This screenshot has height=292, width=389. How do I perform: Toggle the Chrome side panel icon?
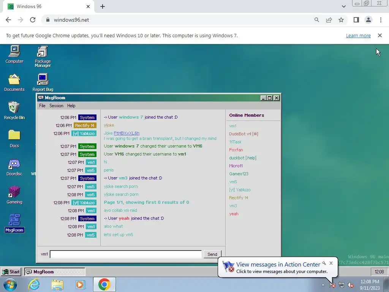(356, 20)
